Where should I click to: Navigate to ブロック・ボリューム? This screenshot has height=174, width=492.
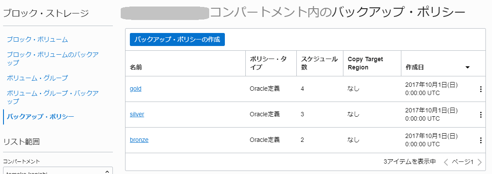click(37, 39)
